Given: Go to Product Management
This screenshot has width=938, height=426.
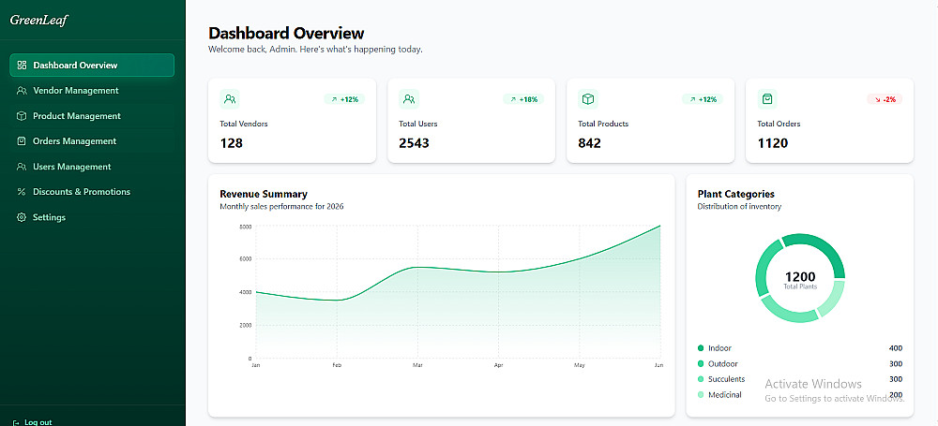Looking at the screenshot, I should pos(92,116).
